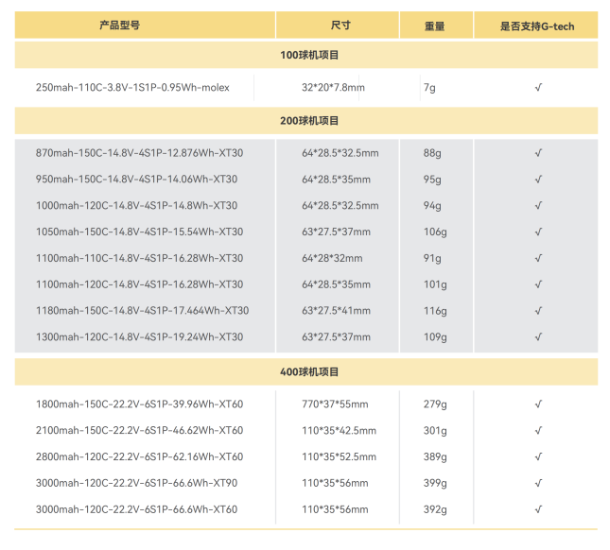610x550 pixels.
Task: Click the checkmark for the 1050mah-150C row
Action: click(x=537, y=232)
